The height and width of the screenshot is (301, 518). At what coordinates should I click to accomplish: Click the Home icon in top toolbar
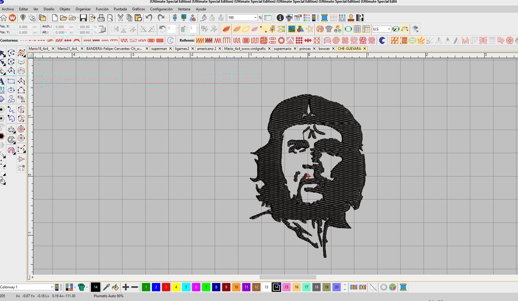tap(3, 18)
